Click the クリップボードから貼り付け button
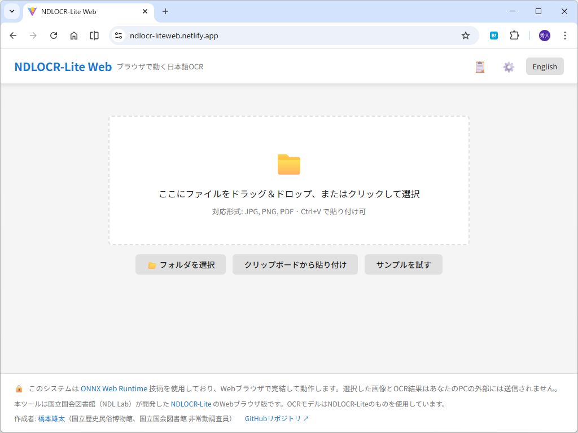This screenshot has height=433, width=578. [x=295, y=264]
